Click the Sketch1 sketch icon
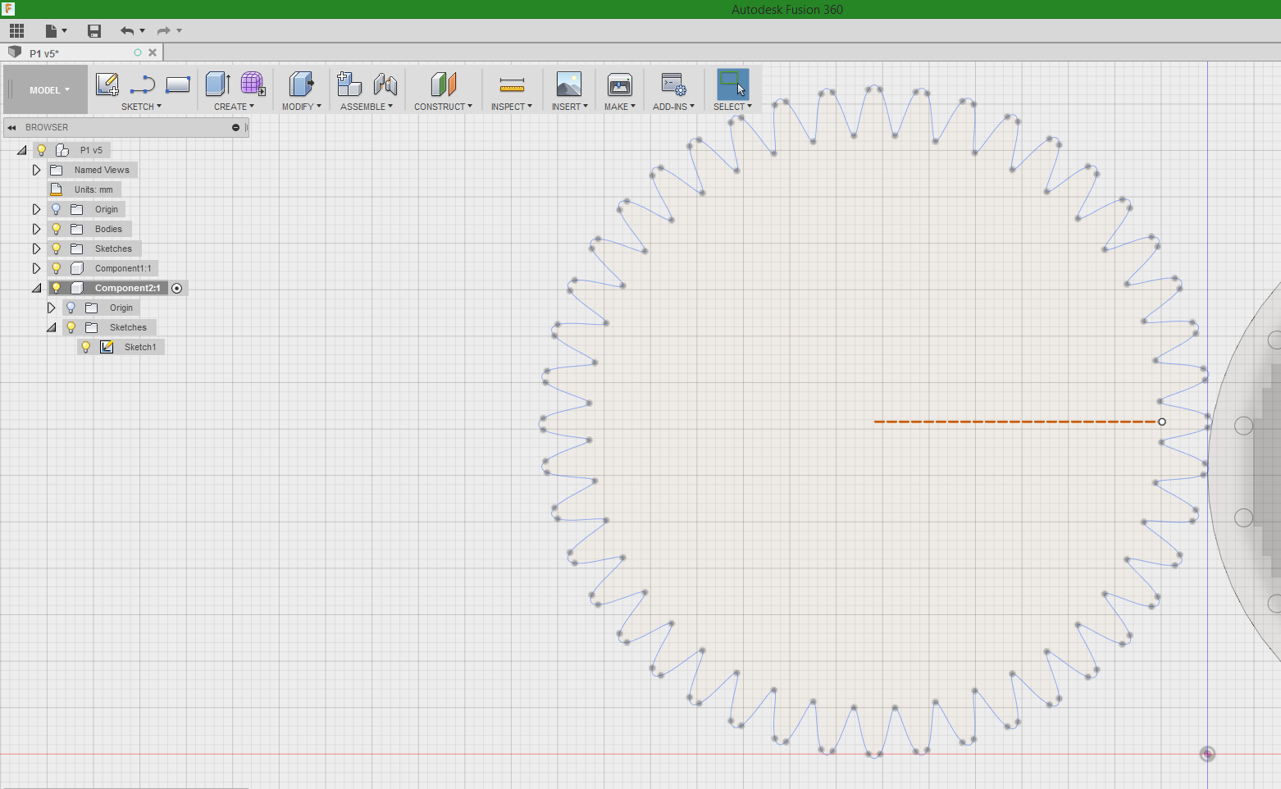Screen dimensions: 1281x789 pyautogui.click(x=107, y=347)
